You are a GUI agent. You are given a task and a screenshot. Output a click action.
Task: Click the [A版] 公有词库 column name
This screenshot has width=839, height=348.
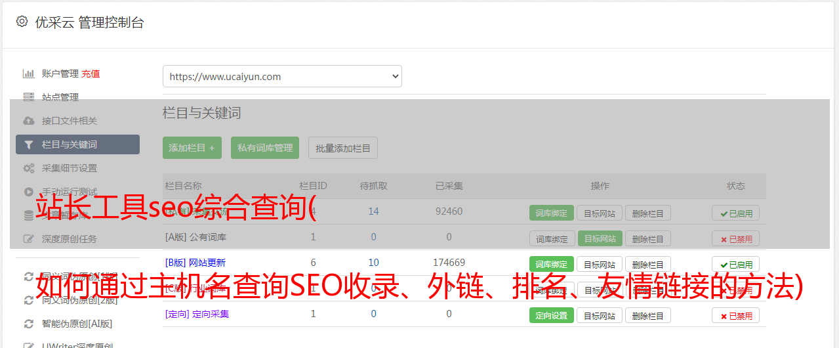point(195,236)
